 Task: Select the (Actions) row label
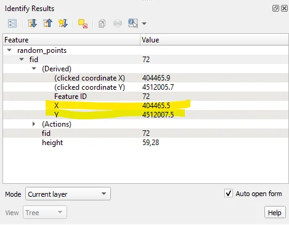click(57, 124)
